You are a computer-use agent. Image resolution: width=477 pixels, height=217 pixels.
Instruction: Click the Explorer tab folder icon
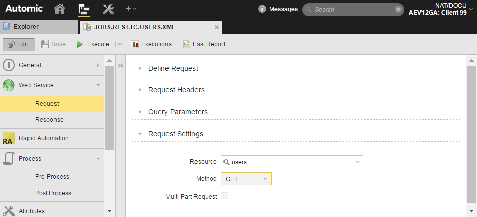(x=7, y=27)
